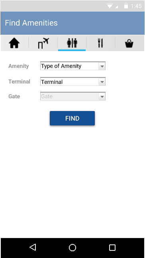Click the arrow on Terminal combo box
Image resolution: width=145 pixels, height=258 pixels.
click(x=102, y=81)
